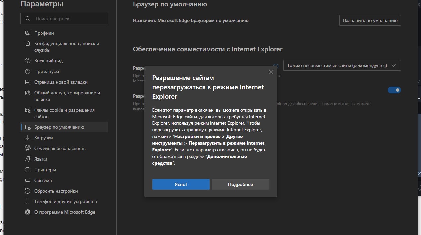Click the Profiles sidebar icon

28,33
